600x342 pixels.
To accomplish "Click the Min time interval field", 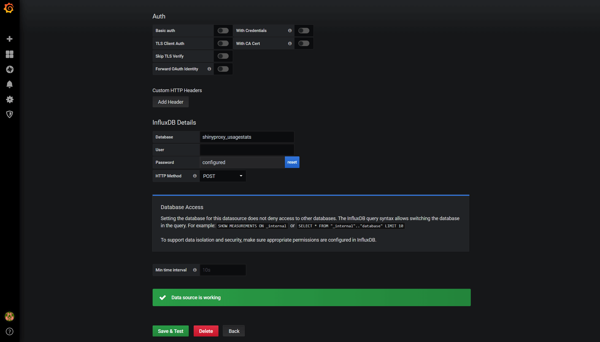I will [223, 270].
